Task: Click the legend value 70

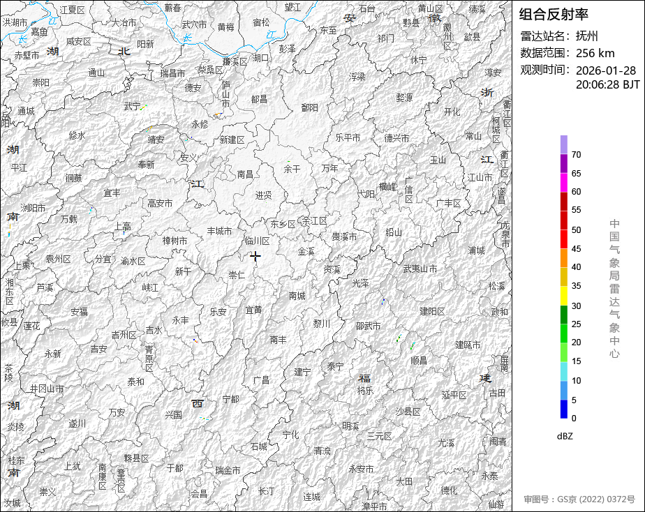Action: [x=576, y=155]
